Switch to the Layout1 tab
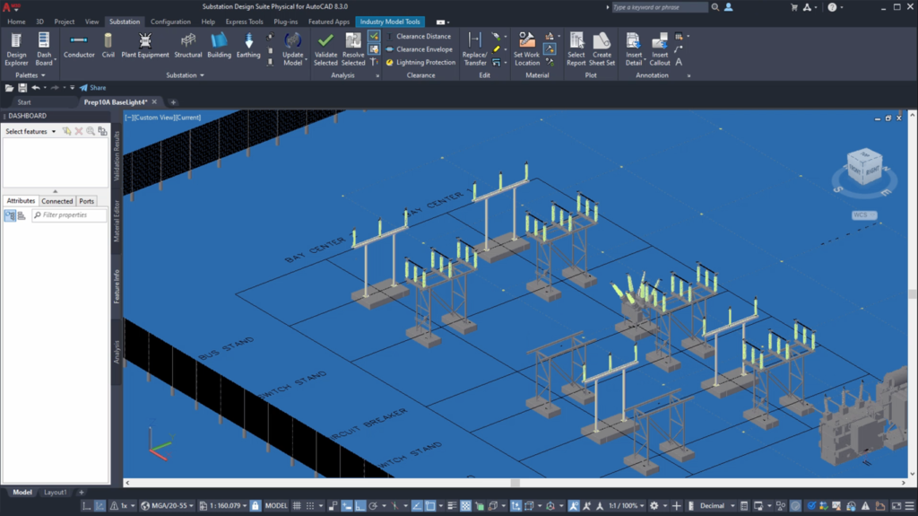 pyautogui.click(x=55, y=493)
